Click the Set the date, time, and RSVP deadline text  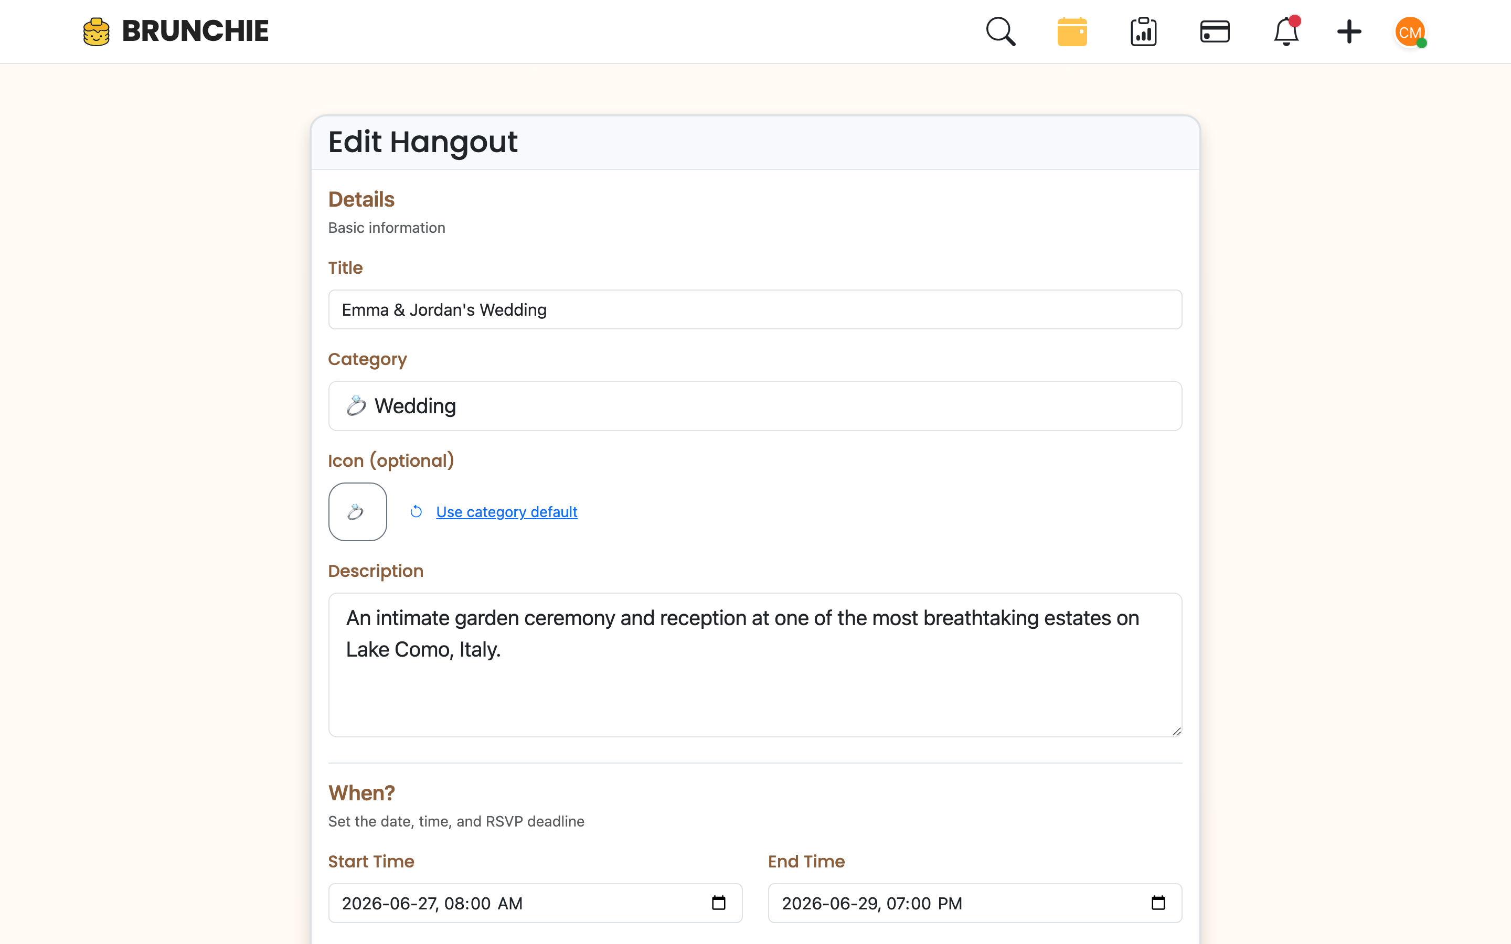click(x=456, y=822)
